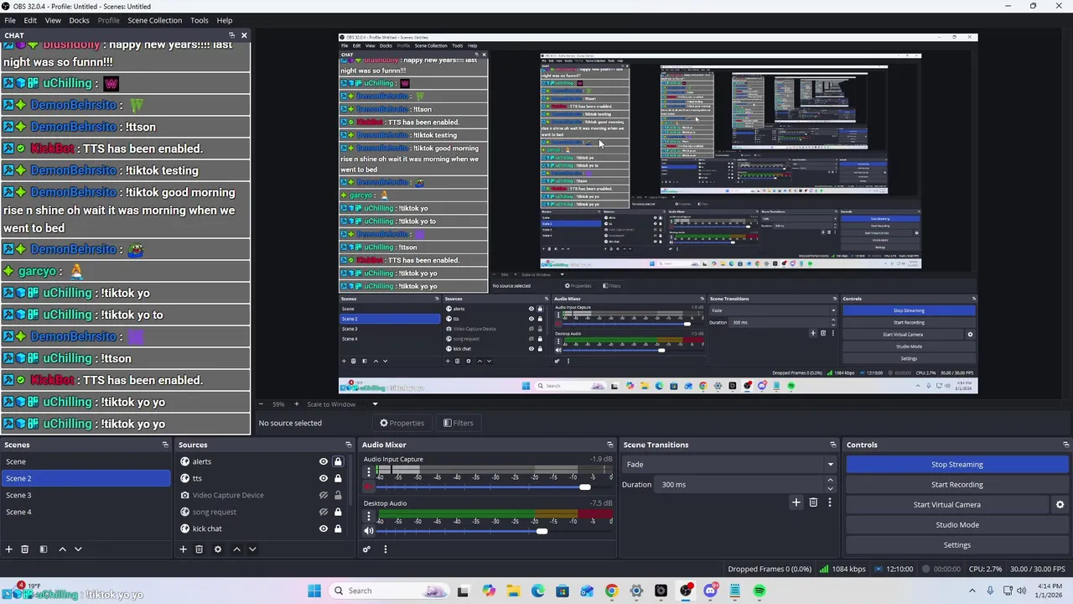Open the Fade transition dropdown
The height and width of the screenshot is (604, 1073).
pos(729,465)
